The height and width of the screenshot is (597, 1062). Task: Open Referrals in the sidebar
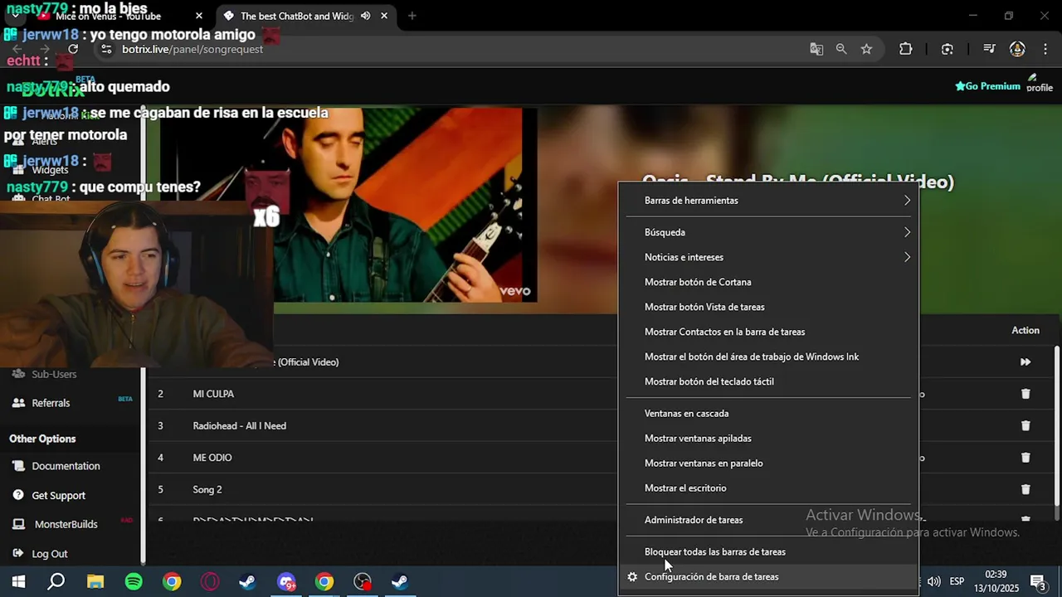tap(51, 403)
